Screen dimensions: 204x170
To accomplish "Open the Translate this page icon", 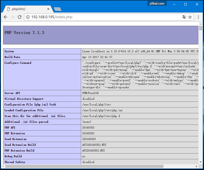I will pos(184,17).
